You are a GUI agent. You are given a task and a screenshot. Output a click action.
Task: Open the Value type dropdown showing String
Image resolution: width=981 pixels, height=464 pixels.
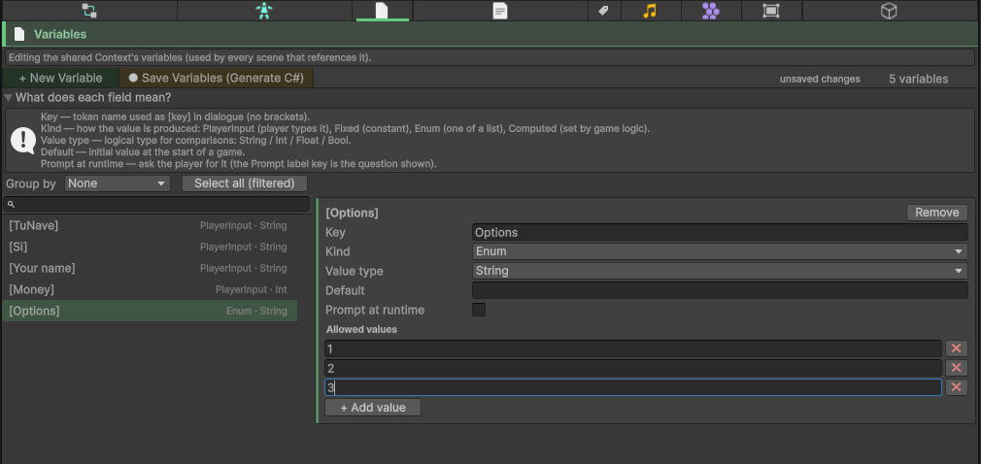pyautogui.click(x=720, y=271)
